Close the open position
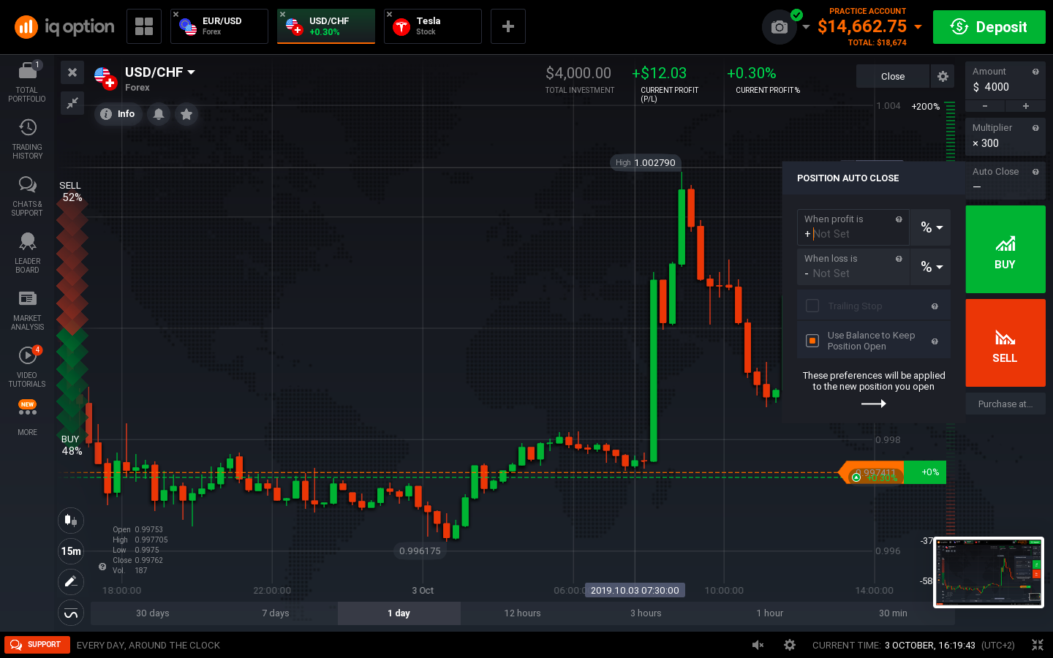This screenshot has height=658, width=1053. pyautogui.click(x=893, y=76)
